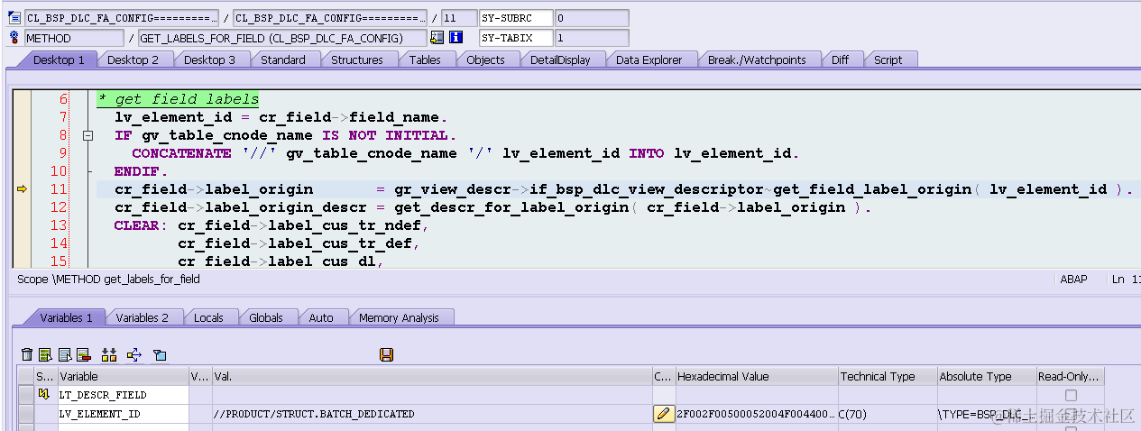1141x431 pixels.
Task: Click the first CL_BSP_DLC_FA_CONFIG program field
Action: click(x=121, y=18)
